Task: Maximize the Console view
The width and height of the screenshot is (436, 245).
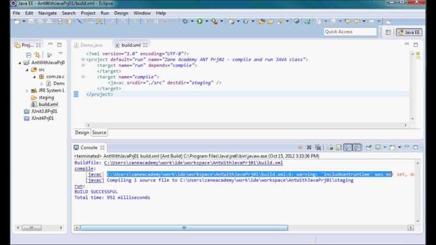Action: point(416,147)
